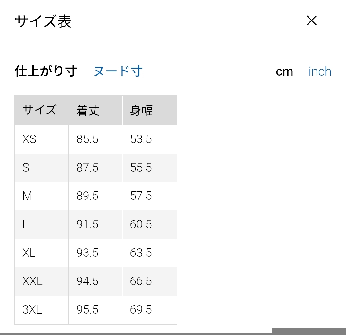Switch measurement units to inch
The height and width of the screenshot is (335, 346).
(320, 71)
